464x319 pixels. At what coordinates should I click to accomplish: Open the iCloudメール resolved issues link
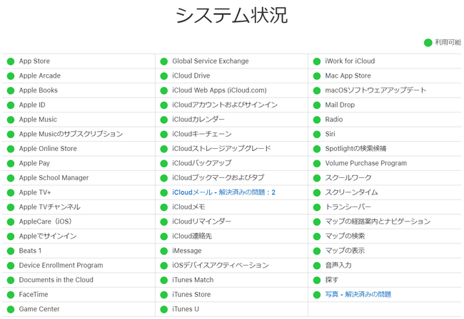(223, 192)
